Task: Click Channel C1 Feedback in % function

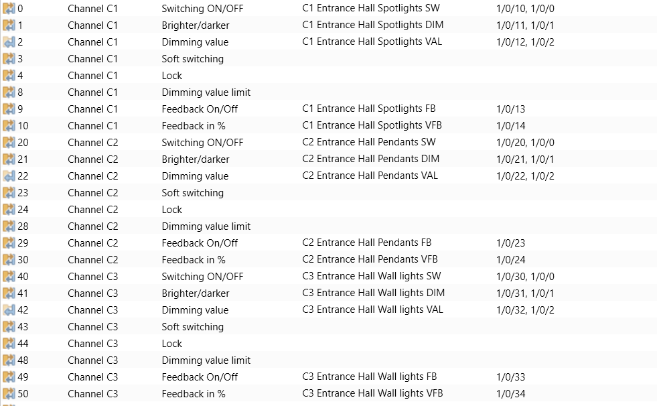Action: pos(193,126)
